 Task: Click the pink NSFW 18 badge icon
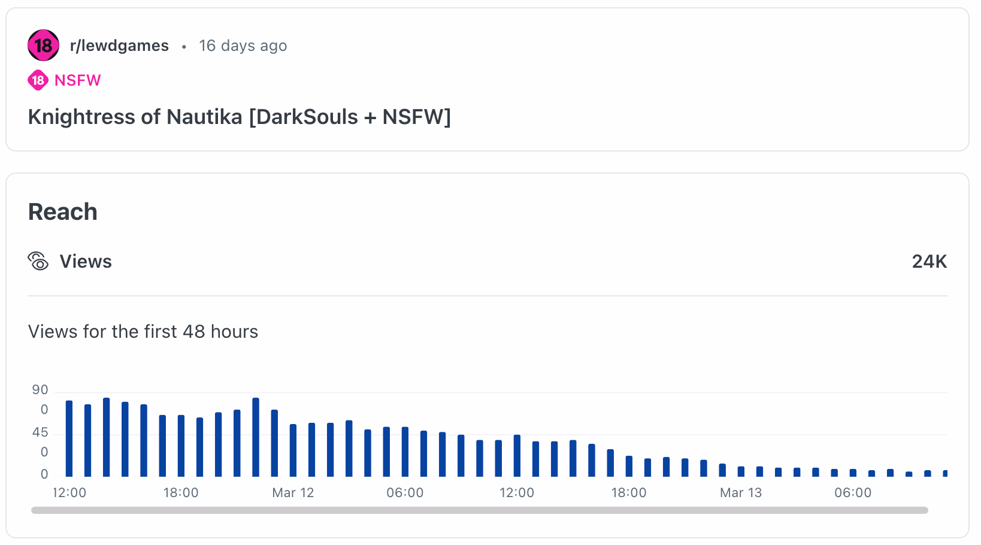point(38,80)
